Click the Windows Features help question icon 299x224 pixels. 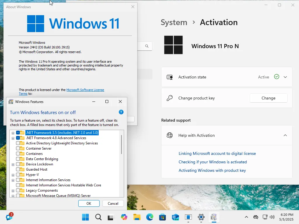pos(121,112)
